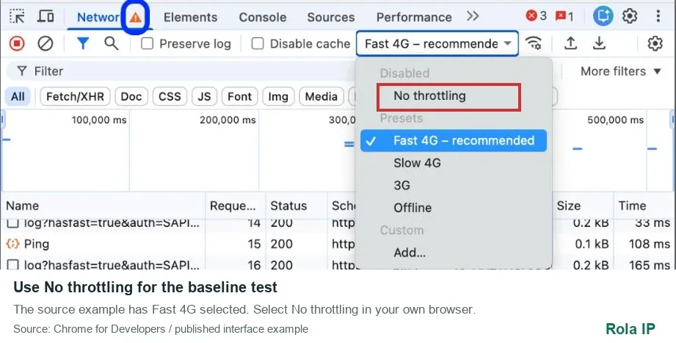The height and width of the screenshot is (343, 676).
Task: Sort by the Reque... column header
Action: click(236, 206)
